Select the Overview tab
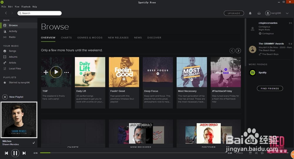The height and width of the screenshot is (159, 294). [48, 37]
